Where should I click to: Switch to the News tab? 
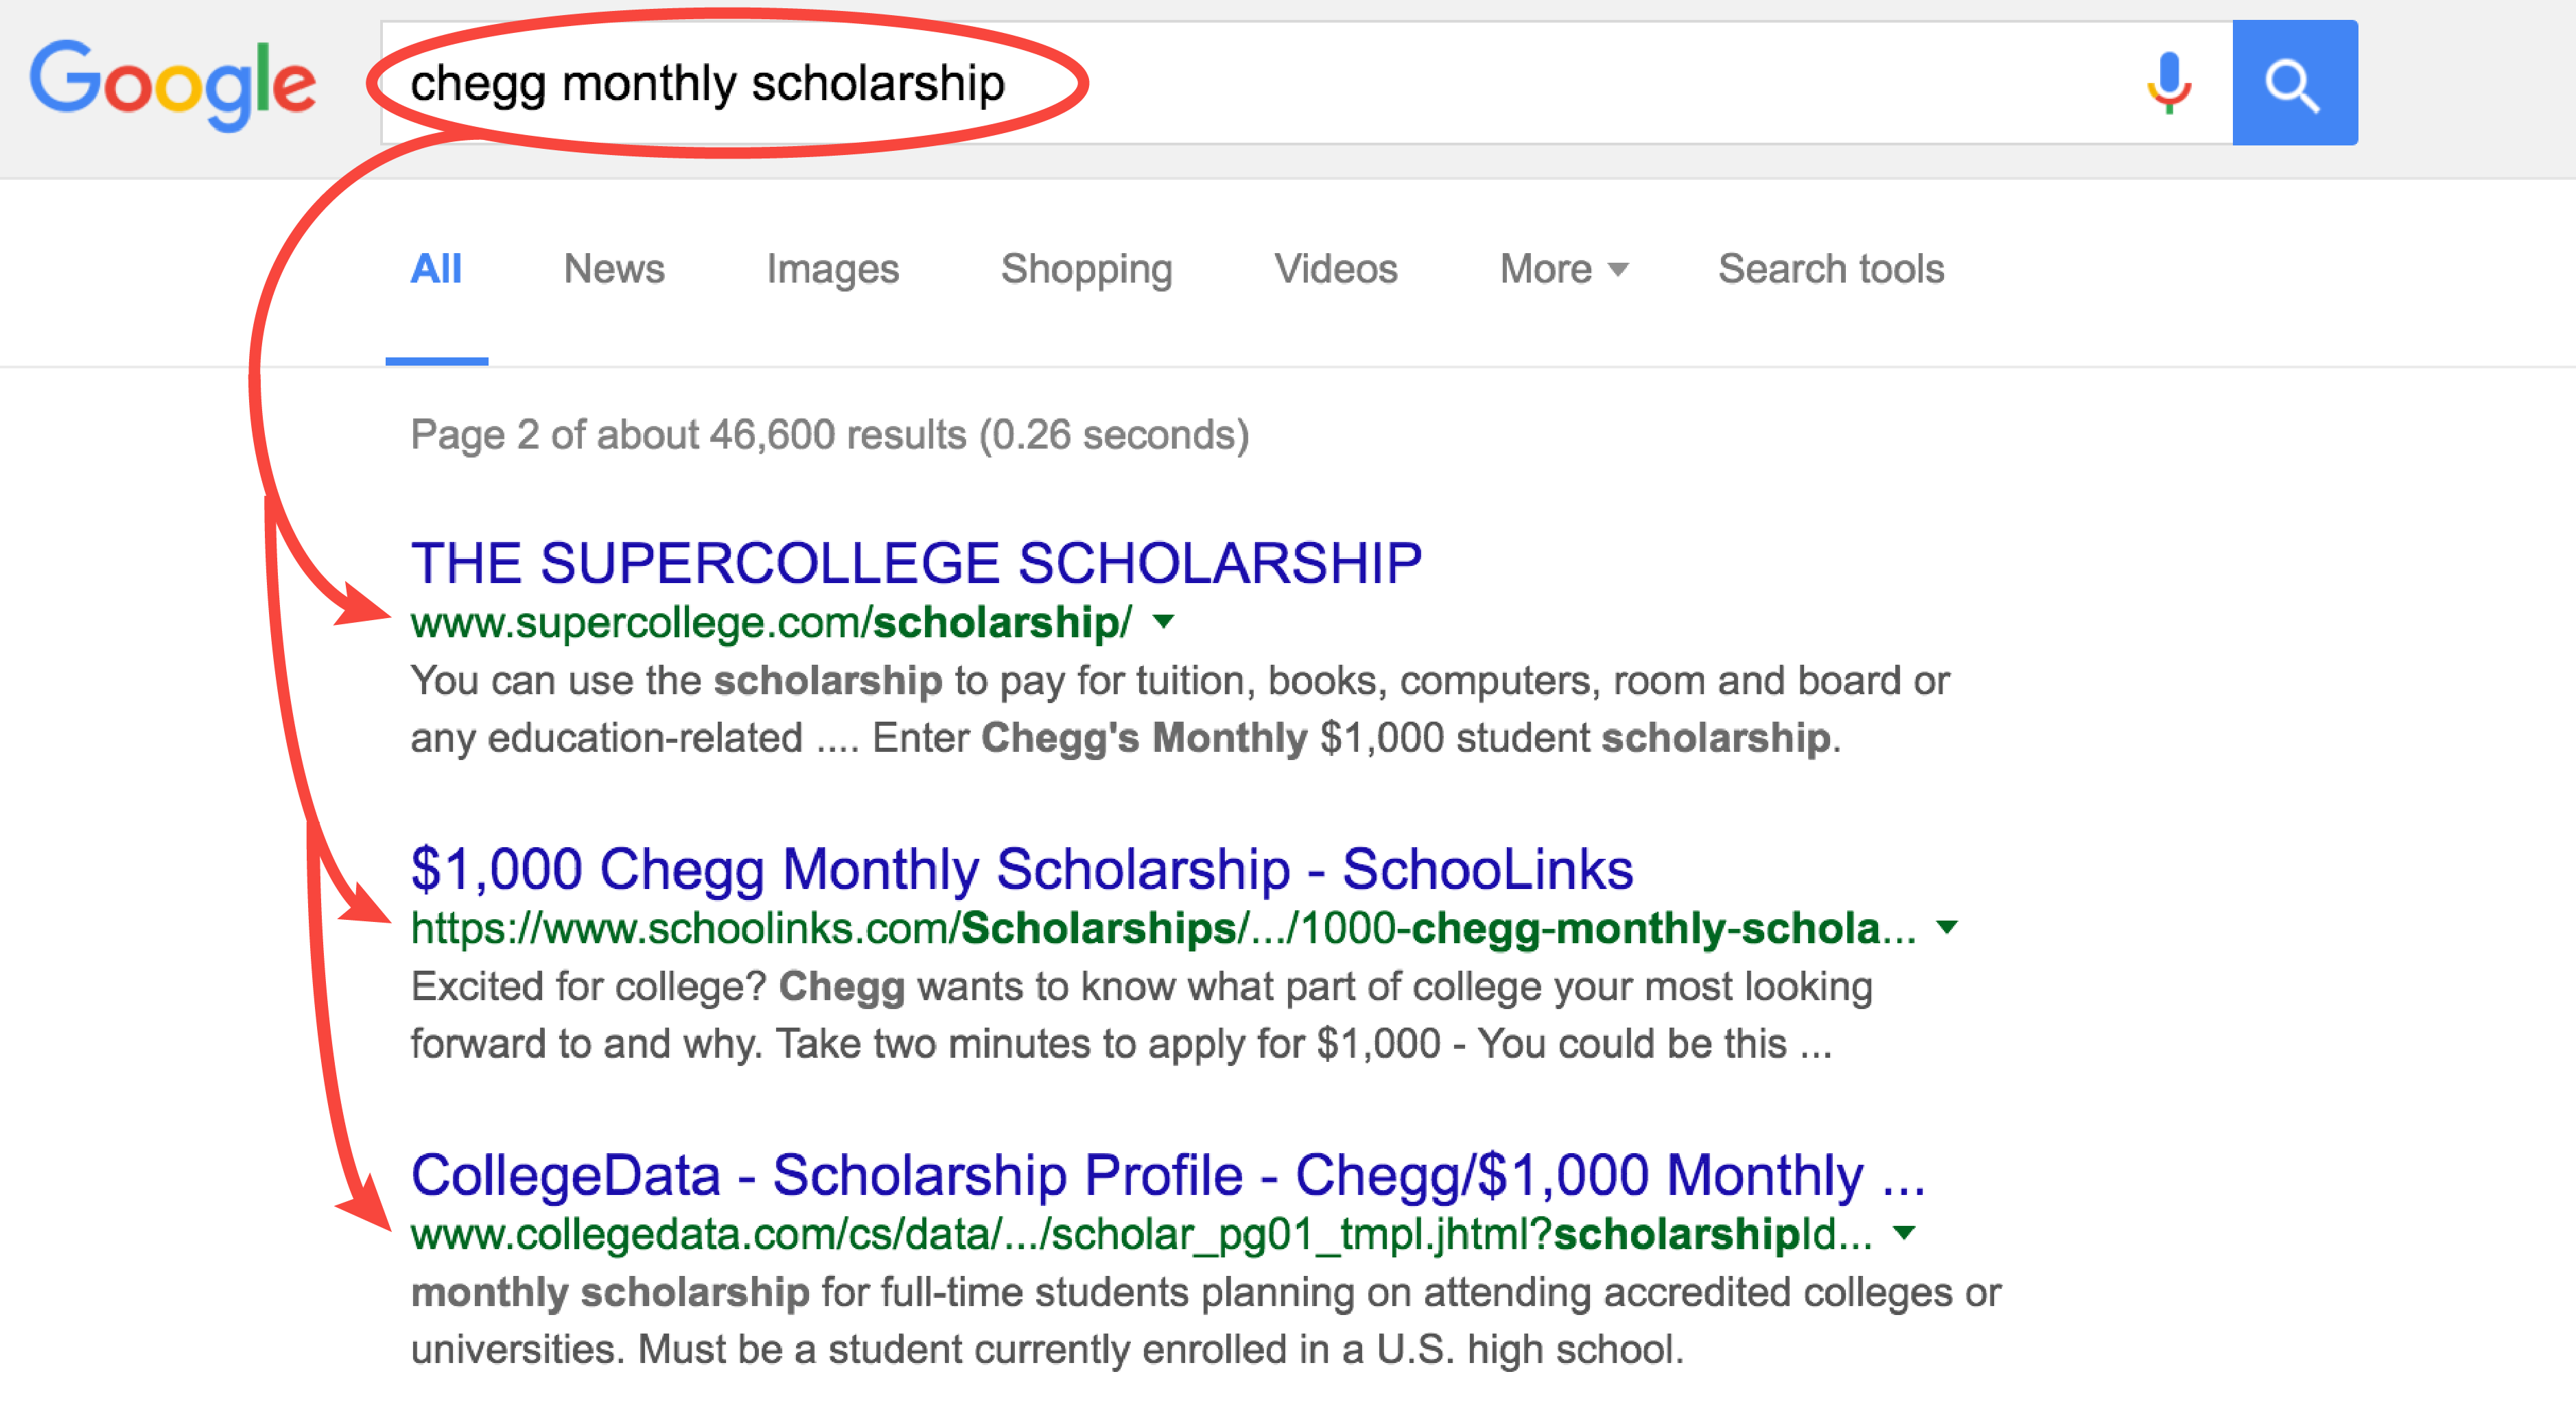pyautogui.click(x=614, y=268)
